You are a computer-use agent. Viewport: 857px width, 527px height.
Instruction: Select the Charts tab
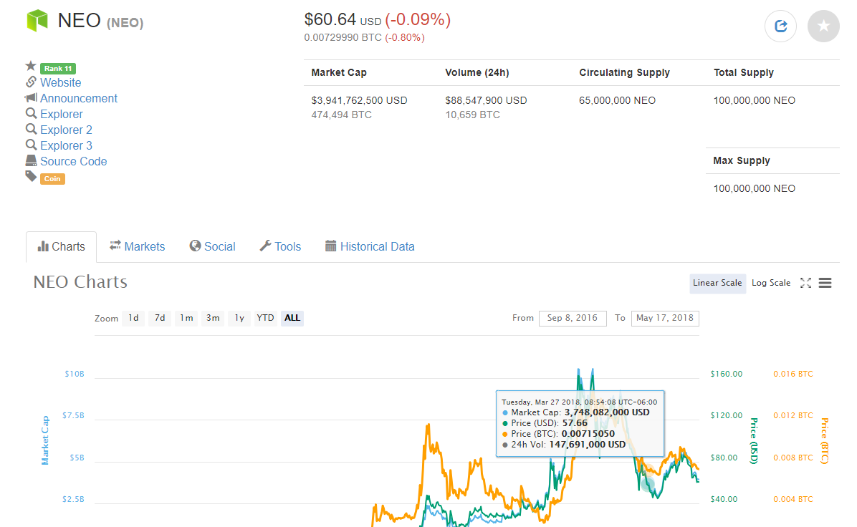click(x=61, y=247)
